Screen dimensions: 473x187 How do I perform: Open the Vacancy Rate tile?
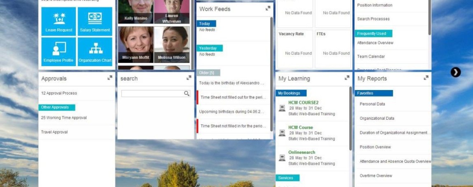[x=295, y=49]
